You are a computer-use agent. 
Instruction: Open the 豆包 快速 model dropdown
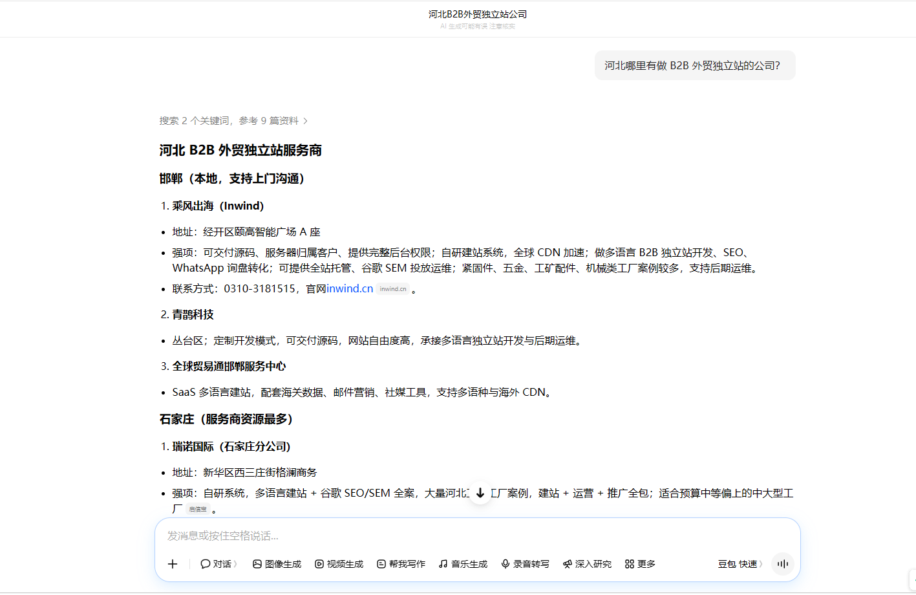[x=740, y=564]
